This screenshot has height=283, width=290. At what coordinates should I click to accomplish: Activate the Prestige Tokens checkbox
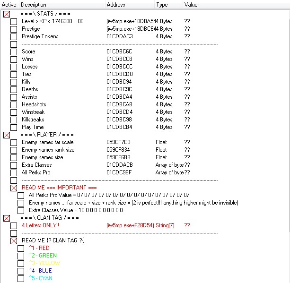[x=14, y=37]
